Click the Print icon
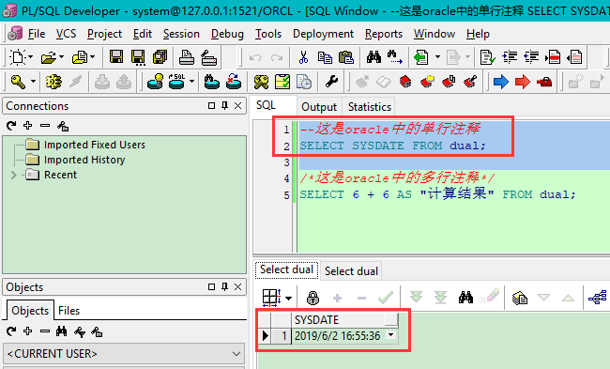This screenshot has width=610, height=369. 187,57
